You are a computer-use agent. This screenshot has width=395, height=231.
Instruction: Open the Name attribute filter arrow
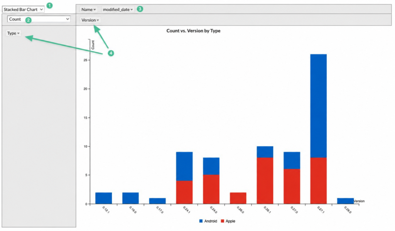tap(95, 10)
